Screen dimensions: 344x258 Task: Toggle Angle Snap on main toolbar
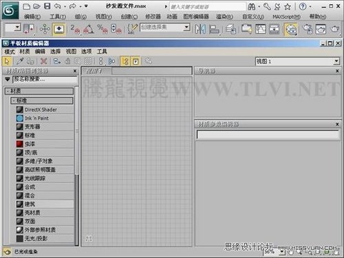coord(89,29)
